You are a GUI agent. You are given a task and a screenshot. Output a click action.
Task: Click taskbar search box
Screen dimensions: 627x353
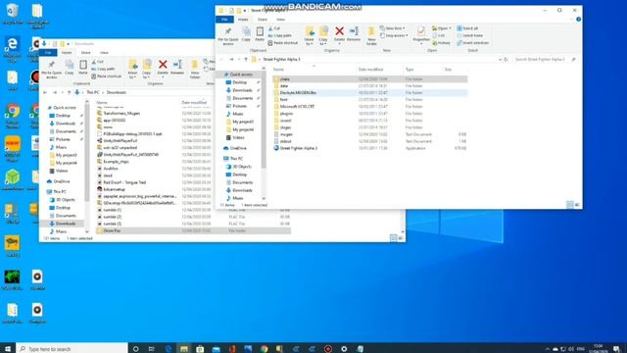click(x=72, y=349)
